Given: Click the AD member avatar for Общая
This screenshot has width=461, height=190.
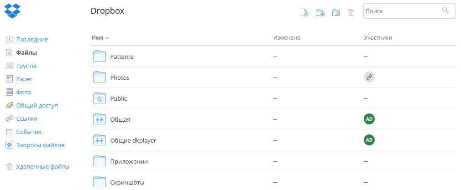Looking at the screenshot, I should [369, 119].
